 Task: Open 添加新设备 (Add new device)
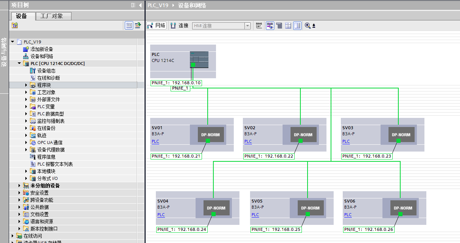(x=42, y=49)
